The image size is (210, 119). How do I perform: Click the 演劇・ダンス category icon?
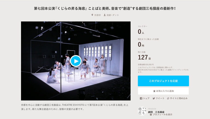pyautogui.click(x=105, y=15)
